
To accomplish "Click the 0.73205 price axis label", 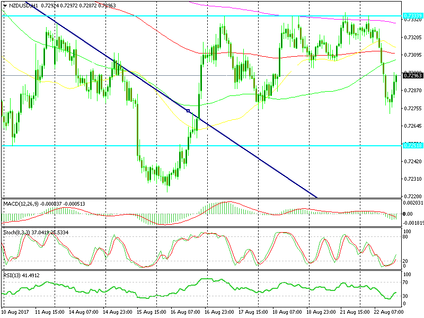I will (x=413, y=37).
